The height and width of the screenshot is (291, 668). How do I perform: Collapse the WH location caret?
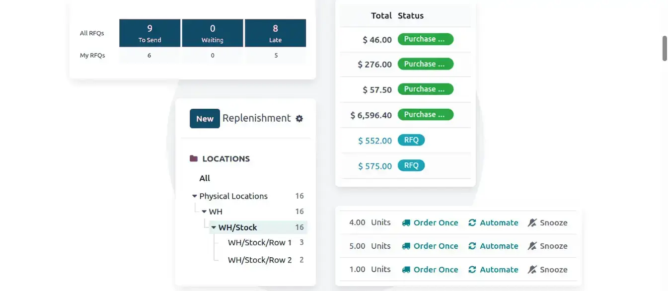point(204,212)
